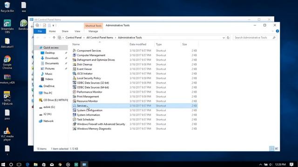The height and width of the screenshot is (167, 298).
Task: Sort by the Type column header
Action: (159, 45)
